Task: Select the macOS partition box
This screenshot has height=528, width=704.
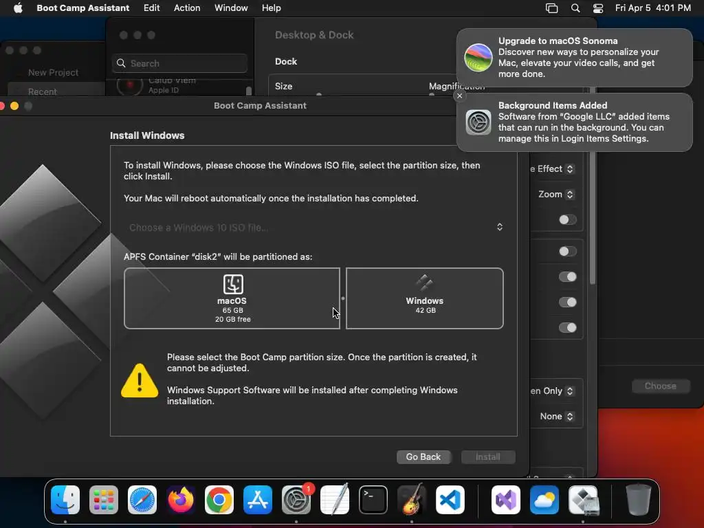Action: 232,298
